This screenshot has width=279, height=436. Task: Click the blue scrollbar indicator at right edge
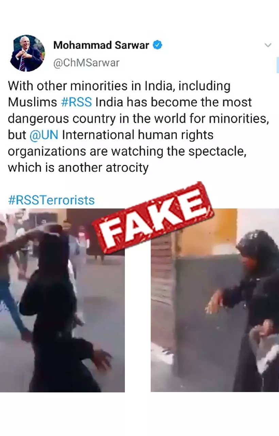[x=278, y=65]
